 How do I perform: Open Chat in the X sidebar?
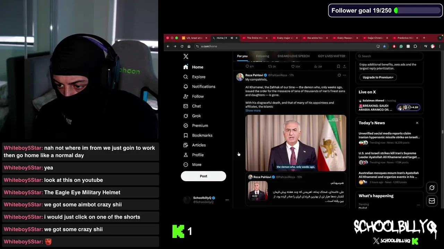tap(192, 106)
